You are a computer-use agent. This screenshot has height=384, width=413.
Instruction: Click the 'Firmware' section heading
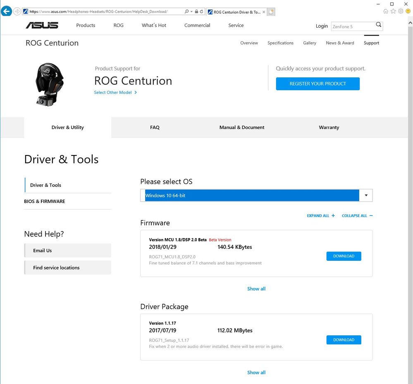155,223
